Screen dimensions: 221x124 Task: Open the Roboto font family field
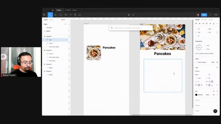coord(198,71)
